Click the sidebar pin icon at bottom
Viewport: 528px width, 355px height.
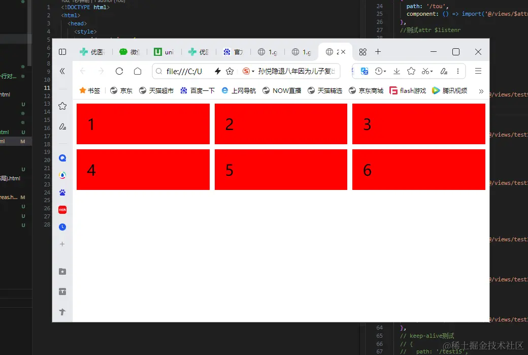pos(62,312)
